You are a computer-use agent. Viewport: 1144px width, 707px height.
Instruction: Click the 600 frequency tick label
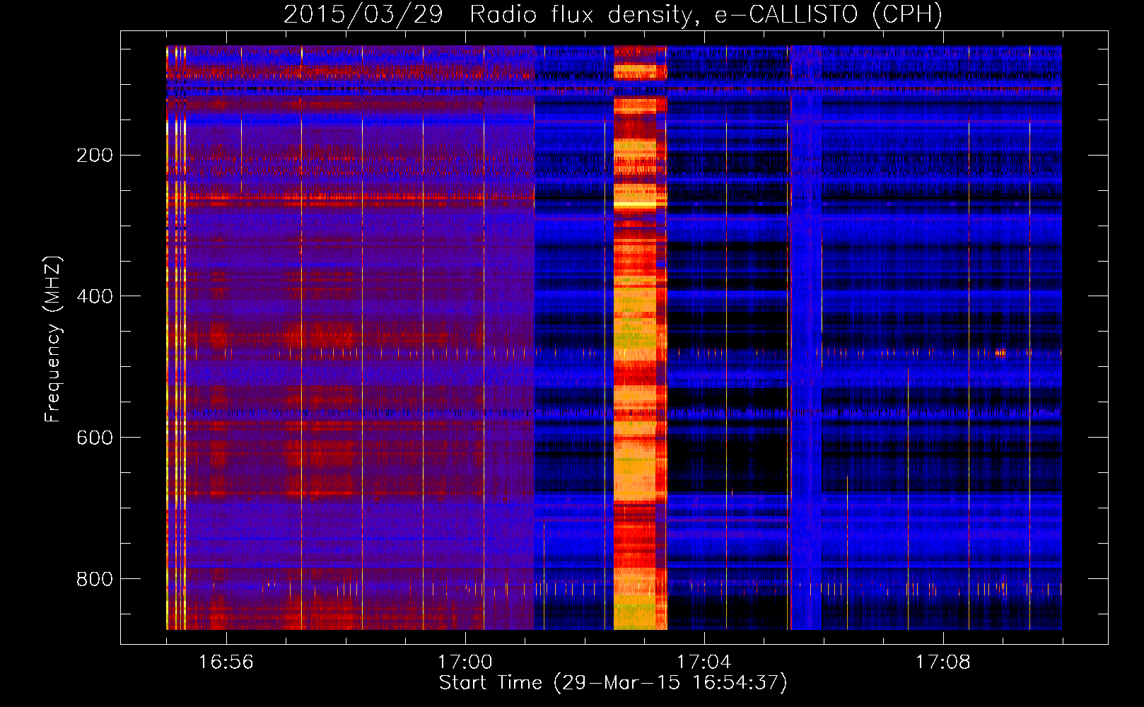(95, 438)
